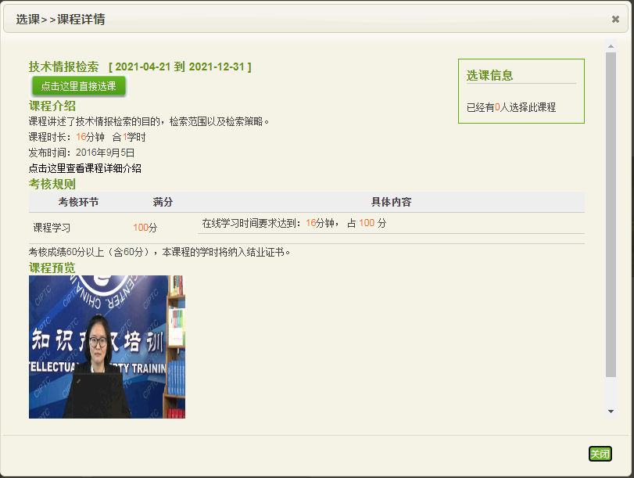The height and width of the screenshot is (478, 634).
Task: Click the 课程预览 section heading
Action: 52,268
